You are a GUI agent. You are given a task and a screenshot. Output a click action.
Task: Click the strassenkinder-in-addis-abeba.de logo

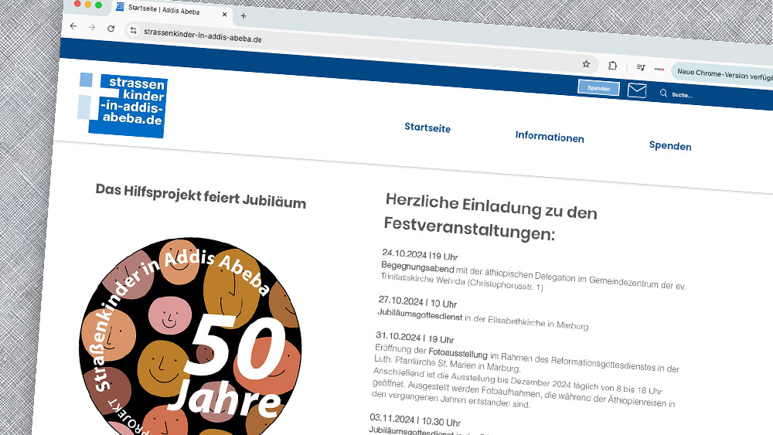[123, 105]
